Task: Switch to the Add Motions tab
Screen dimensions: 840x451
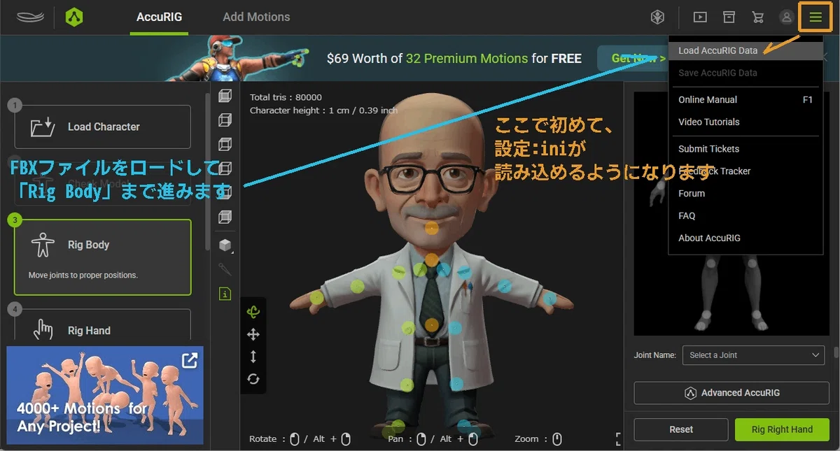Action: point(256,17)
